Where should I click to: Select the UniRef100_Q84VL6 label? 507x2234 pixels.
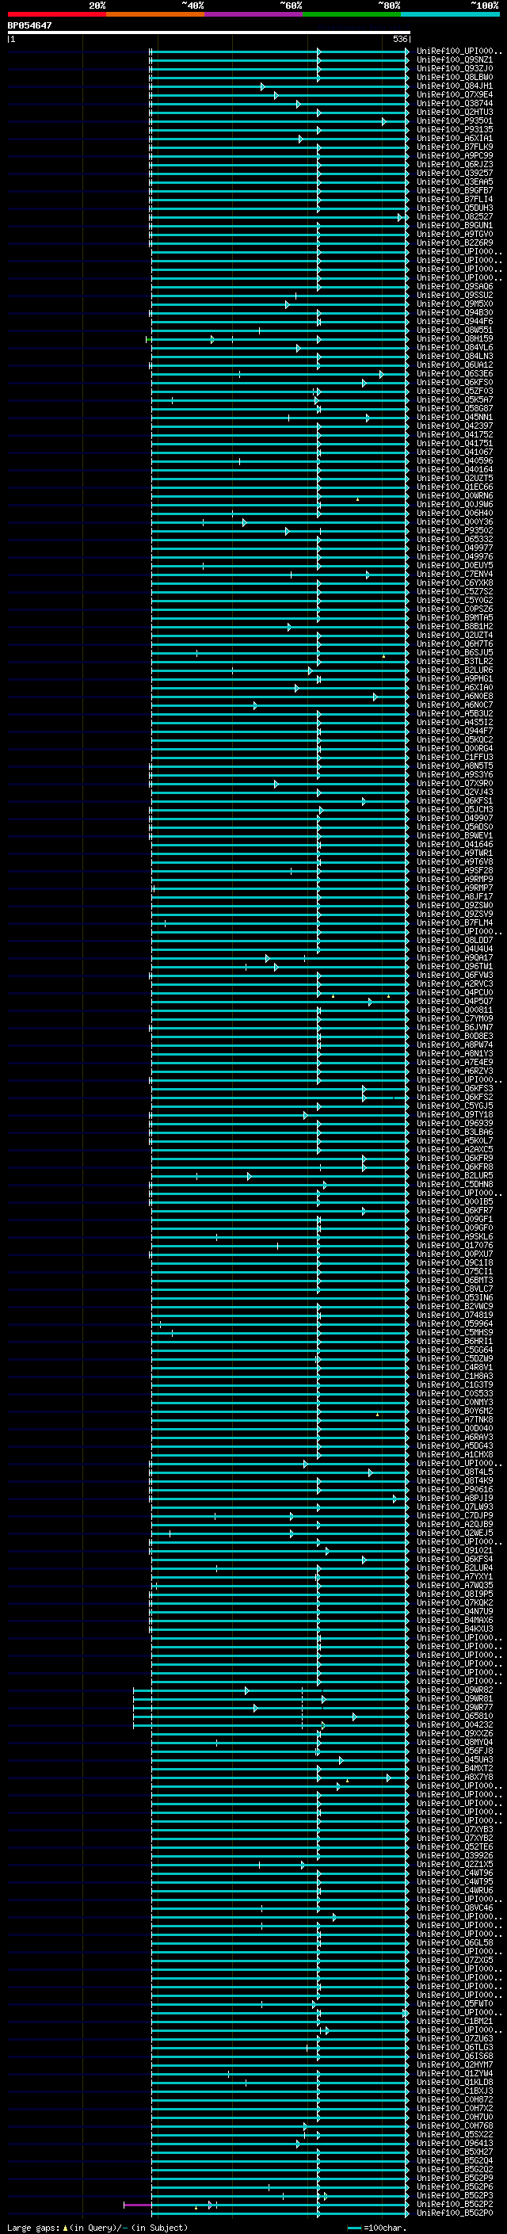click(455, 347)
